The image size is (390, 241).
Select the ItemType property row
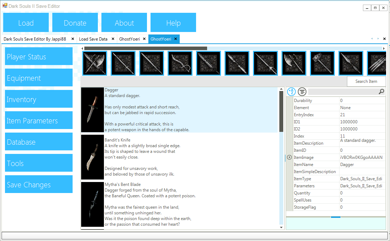pos(339,179)
